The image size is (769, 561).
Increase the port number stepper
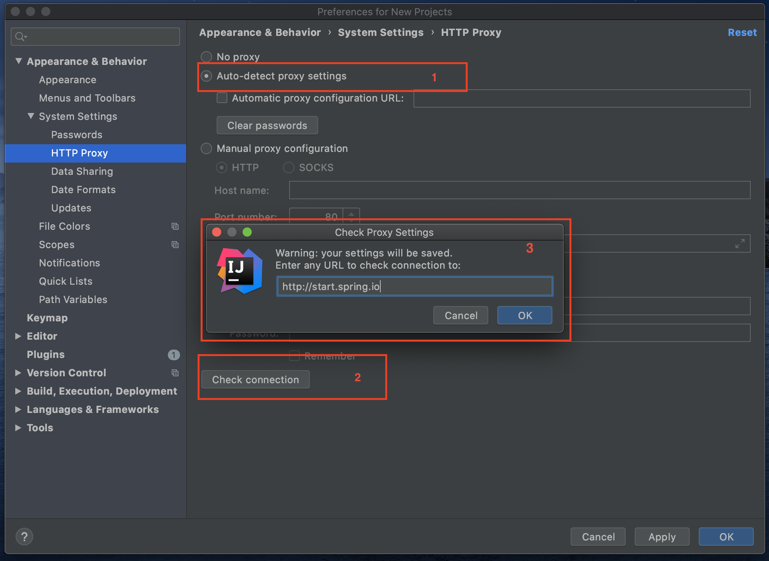coord(351,213)
